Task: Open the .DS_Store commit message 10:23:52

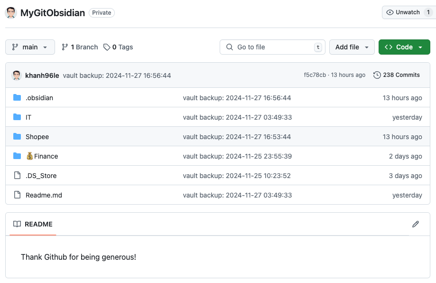Action: coord(237,176)
